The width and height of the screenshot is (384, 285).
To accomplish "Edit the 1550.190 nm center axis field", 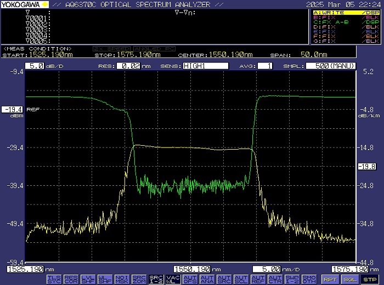I will pyautogui.click(x=192, y=269).
